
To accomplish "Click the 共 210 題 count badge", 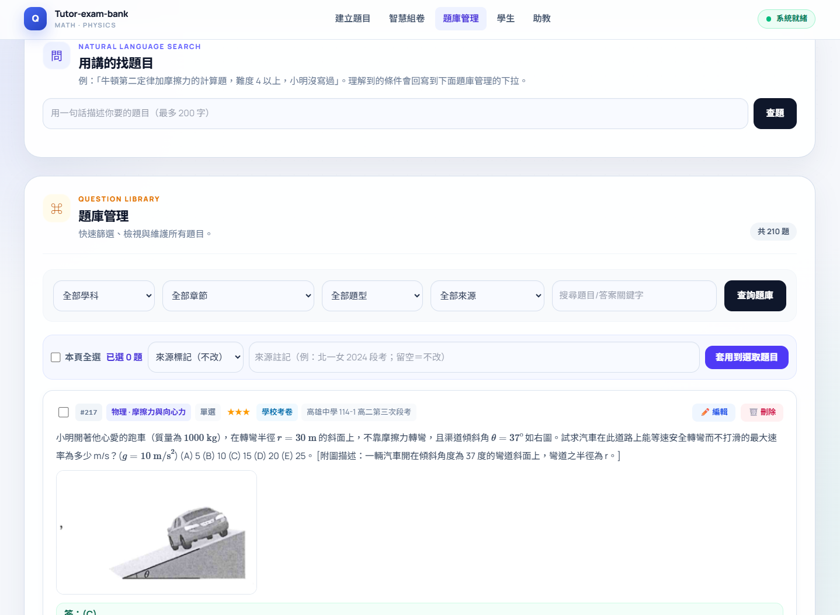I will click(x=773, y=232).
